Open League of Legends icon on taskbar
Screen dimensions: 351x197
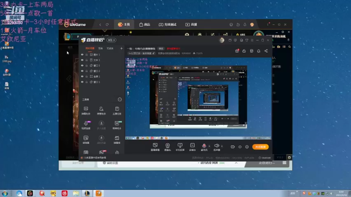[x=87, y=193]
